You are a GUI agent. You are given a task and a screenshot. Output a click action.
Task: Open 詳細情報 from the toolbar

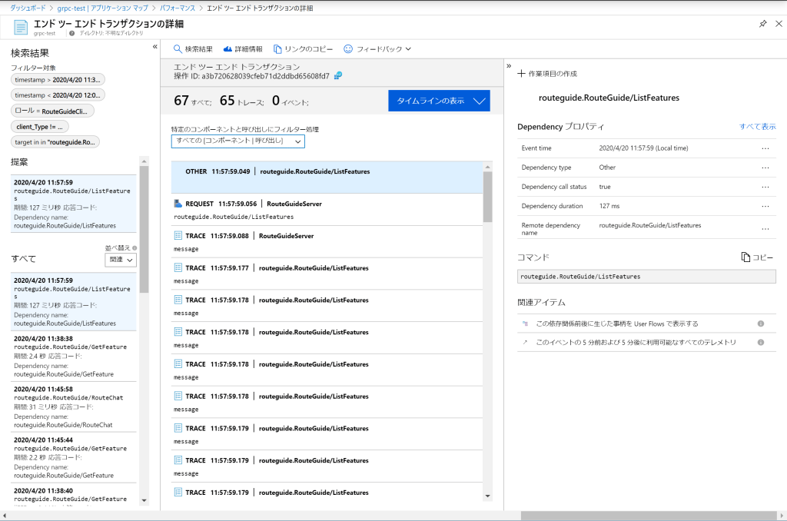click(x=227, y=49)
